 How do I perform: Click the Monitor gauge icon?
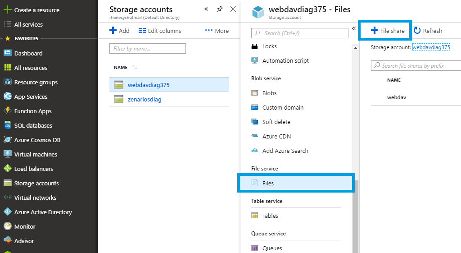[7, 226]
